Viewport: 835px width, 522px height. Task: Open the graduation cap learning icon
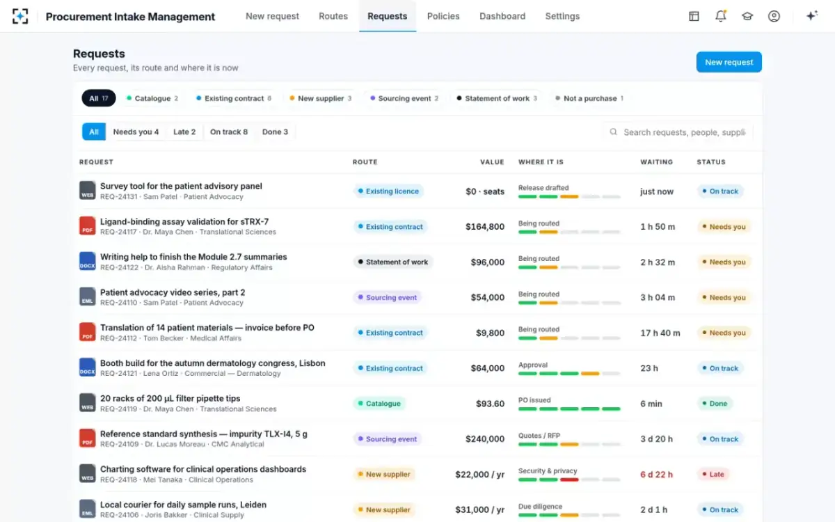747,16
